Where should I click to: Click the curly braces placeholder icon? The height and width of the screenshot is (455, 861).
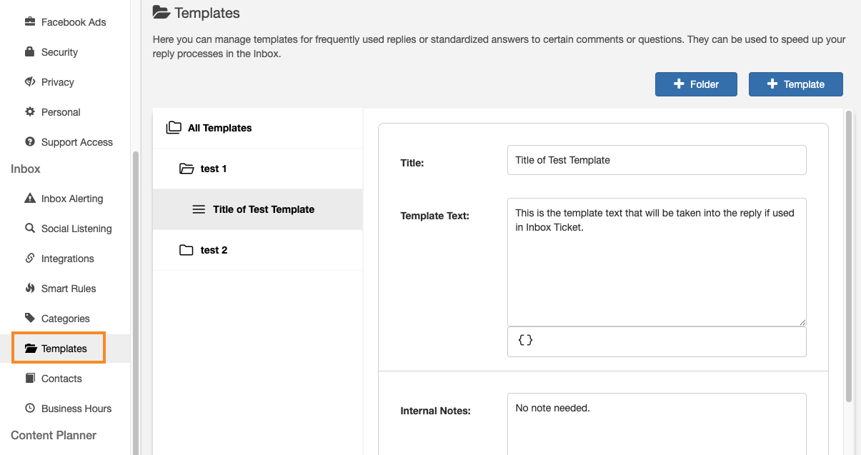click(x=525, y=341)
